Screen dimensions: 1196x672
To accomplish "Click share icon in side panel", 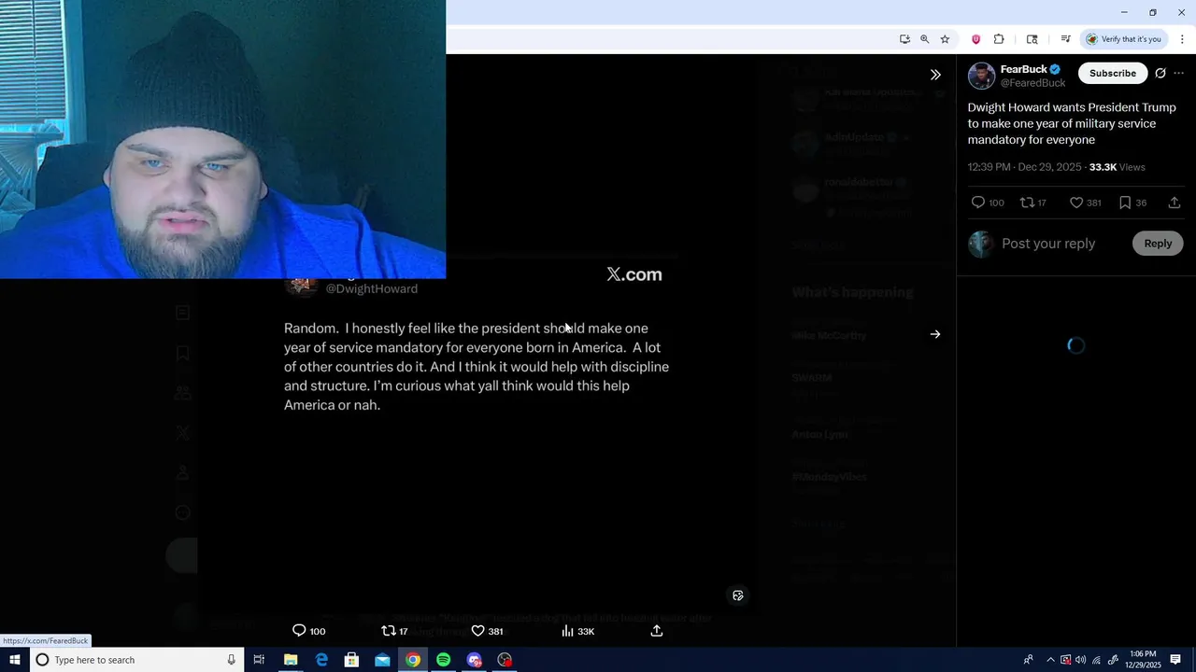I will coord(1175,203).
